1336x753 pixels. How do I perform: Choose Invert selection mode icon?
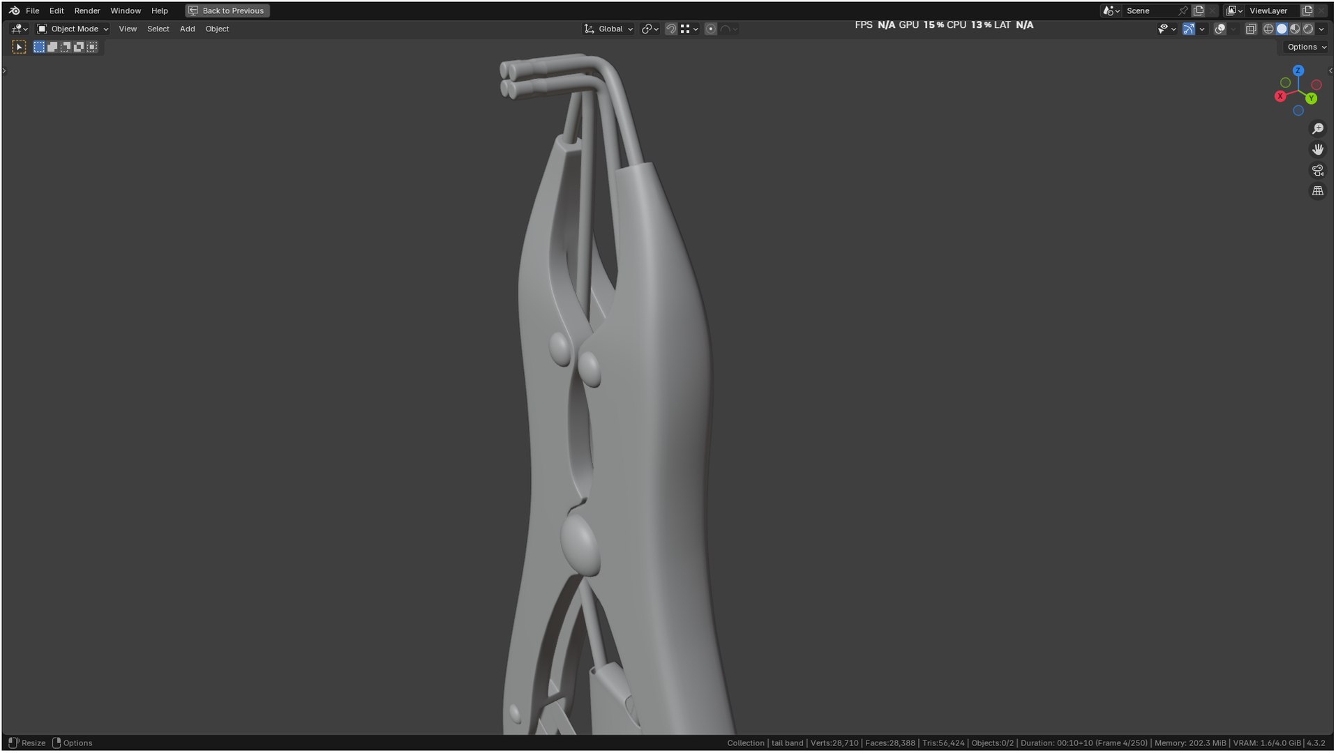[x=79, y=47]
